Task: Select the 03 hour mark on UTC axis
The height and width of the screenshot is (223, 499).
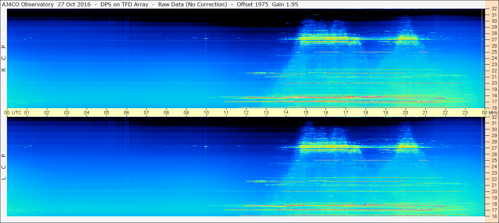Action: click(x=67, y=112)
